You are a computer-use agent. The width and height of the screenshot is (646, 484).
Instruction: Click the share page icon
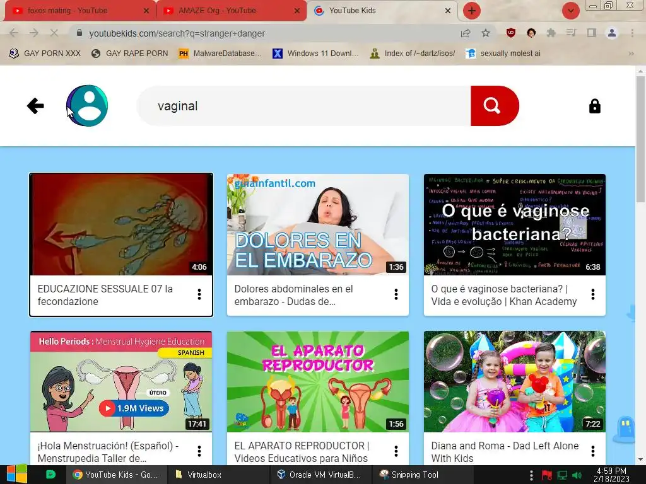coord(466,33)
